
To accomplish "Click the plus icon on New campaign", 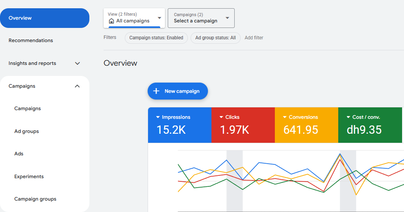I will pos(156,91).
